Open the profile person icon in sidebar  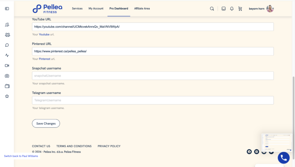[x=7, y=25]
